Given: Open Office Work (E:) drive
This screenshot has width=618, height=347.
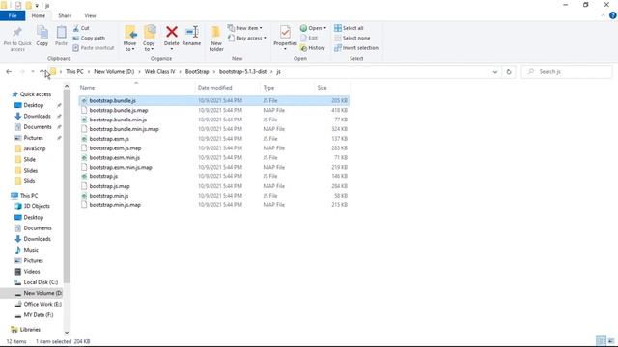Looking at the screenshot, I should (39, 305).
